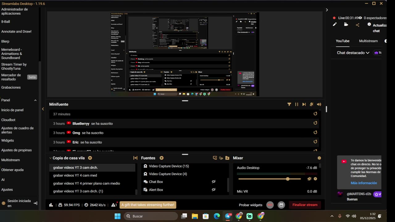Switch to the YouTube chat tab
This screenshot has height=222, width=395.
[343, 41]
